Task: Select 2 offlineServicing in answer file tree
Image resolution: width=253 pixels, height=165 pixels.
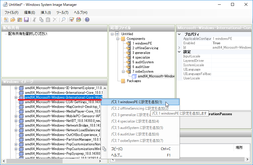Action: [145, 48]
